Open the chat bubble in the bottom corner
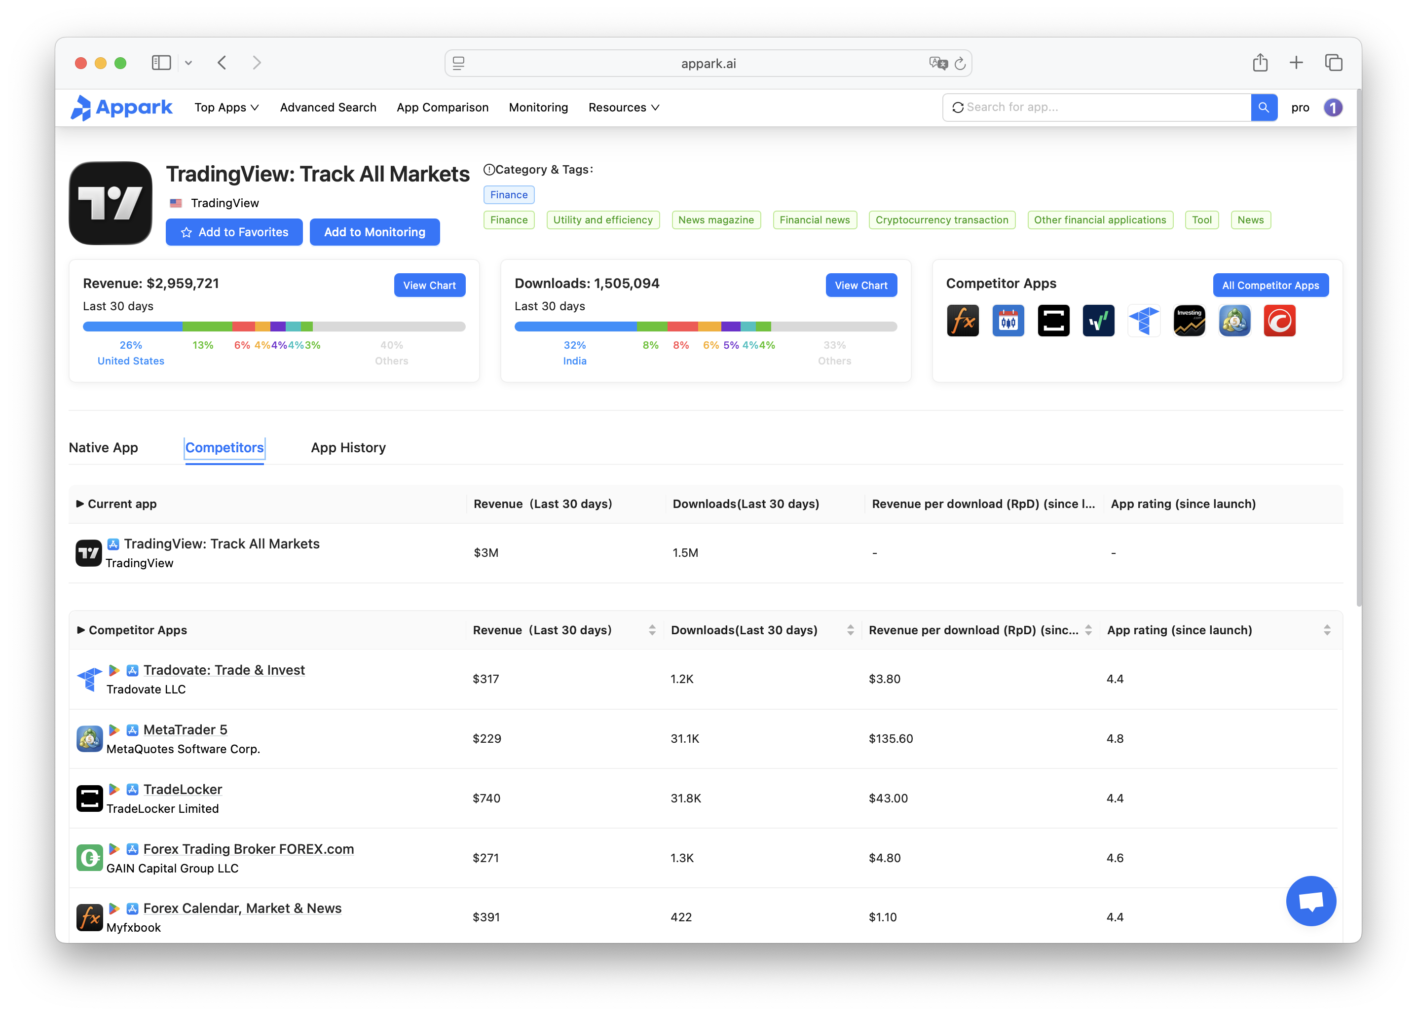Viewport: 1417px width, 1016px height. tap(1311, 901)
